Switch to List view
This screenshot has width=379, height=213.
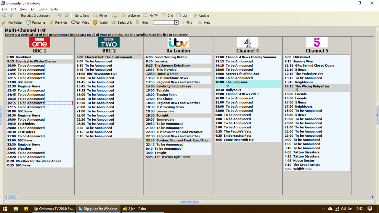[182, 16]
